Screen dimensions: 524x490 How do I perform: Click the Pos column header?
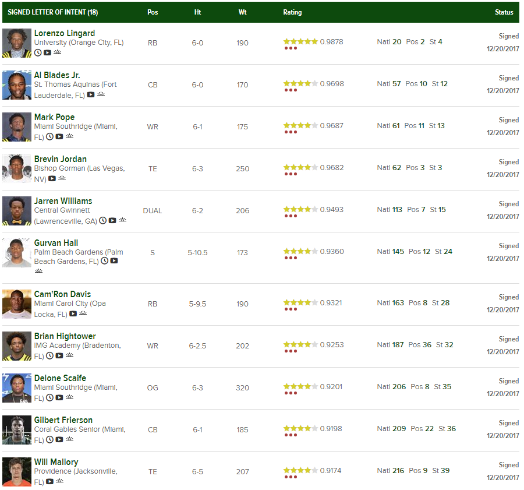click(153, 12)
